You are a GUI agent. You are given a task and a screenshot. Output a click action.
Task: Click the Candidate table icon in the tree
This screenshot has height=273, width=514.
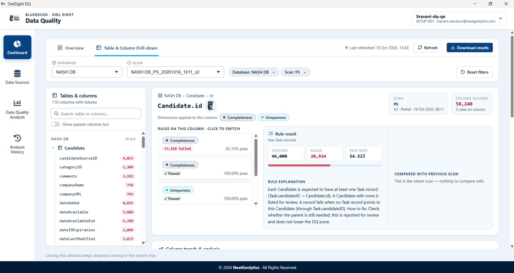[x=60, y=148]
